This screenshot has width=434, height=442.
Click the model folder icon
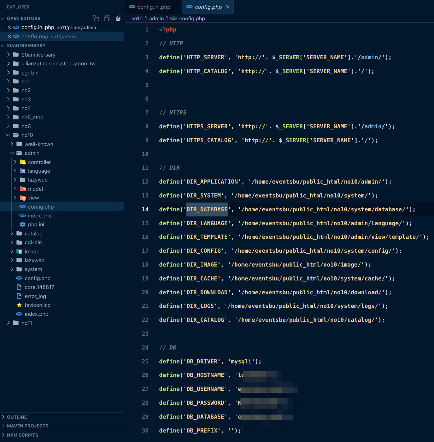click(23, 189)
